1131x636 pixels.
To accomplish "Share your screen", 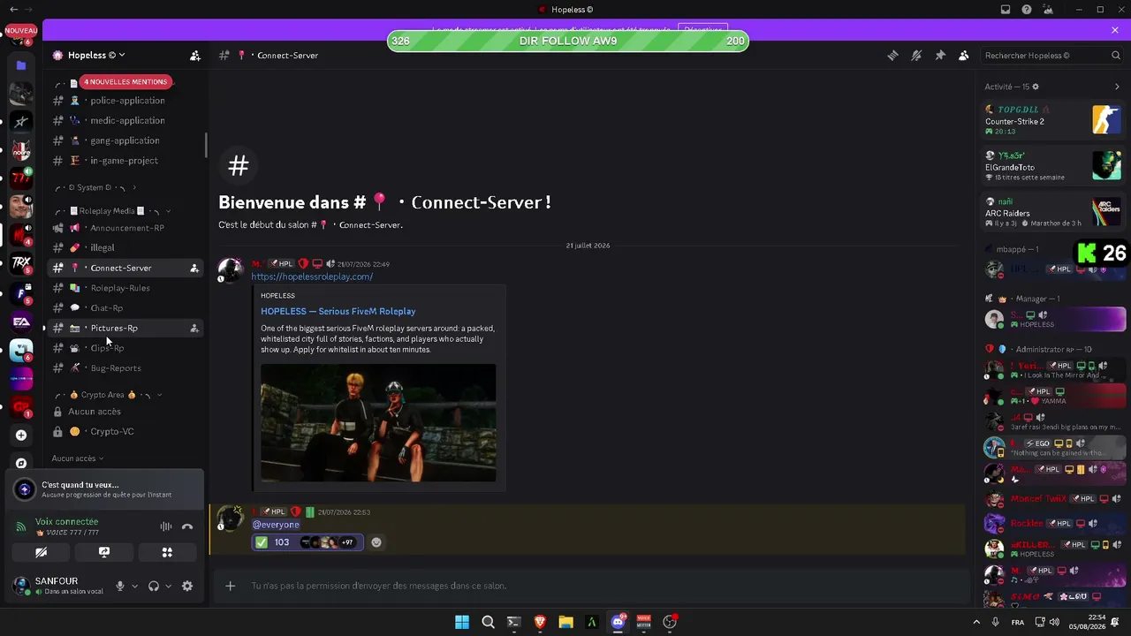I will coord(104,552).
